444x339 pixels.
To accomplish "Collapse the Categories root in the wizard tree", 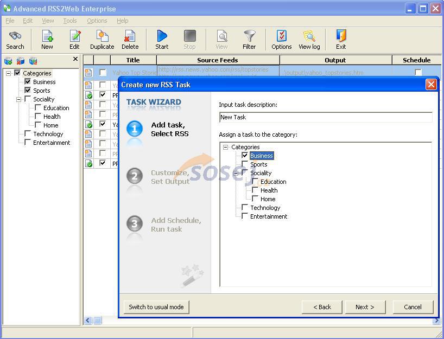I will coord(226,147).
